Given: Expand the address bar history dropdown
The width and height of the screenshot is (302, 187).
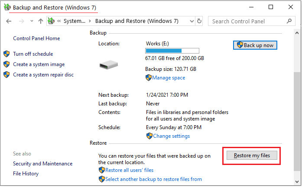Looking at the screenshot, I should pyautogui.click(x=192, y=21).
